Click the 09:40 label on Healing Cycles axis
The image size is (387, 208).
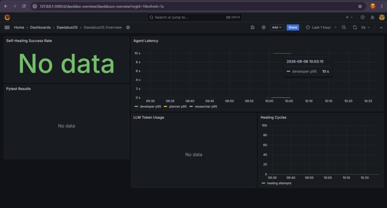(291, 178)
